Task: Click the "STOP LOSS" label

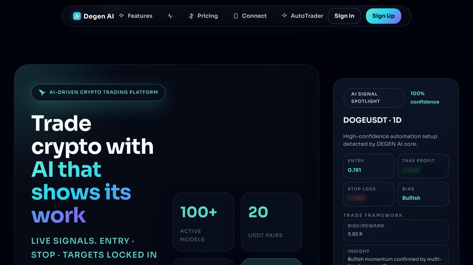Action: pos(362,189)
